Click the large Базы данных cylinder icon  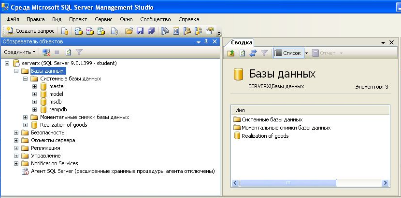238,74
